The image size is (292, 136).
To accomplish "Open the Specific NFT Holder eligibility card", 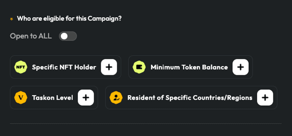I will [x=65, y=67].
